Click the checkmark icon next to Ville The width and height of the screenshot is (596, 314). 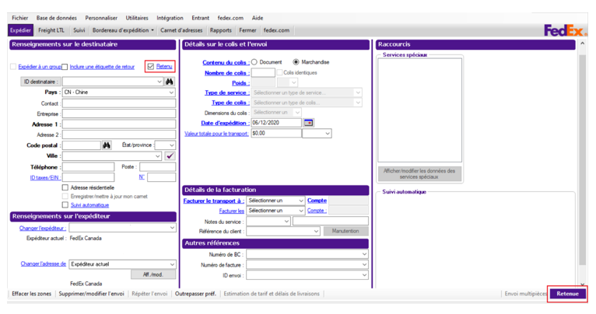coord(170,155)
